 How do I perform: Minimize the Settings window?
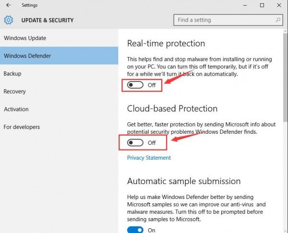point(245,5)
